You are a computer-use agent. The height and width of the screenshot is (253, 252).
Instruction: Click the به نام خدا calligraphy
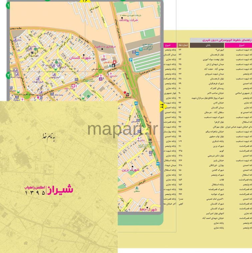click(x=48, y=137)
